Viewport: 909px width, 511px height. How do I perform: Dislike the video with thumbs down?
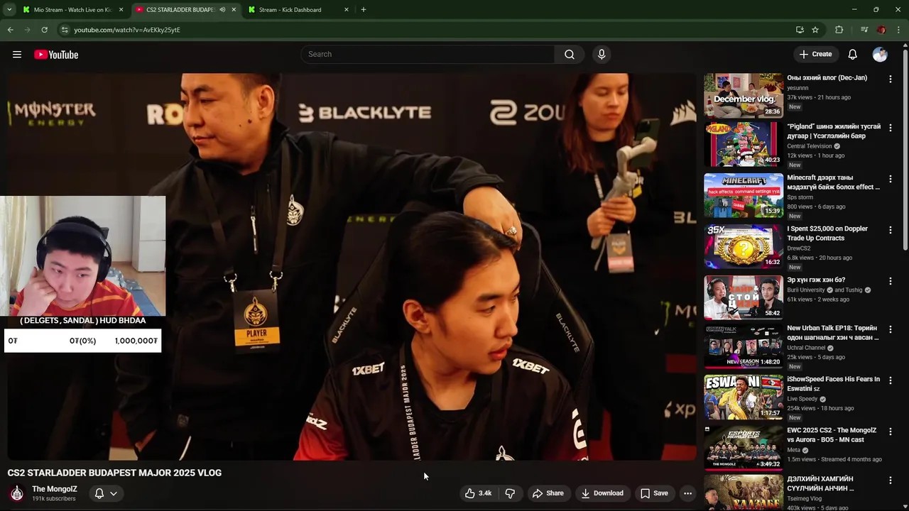point(510,493)
